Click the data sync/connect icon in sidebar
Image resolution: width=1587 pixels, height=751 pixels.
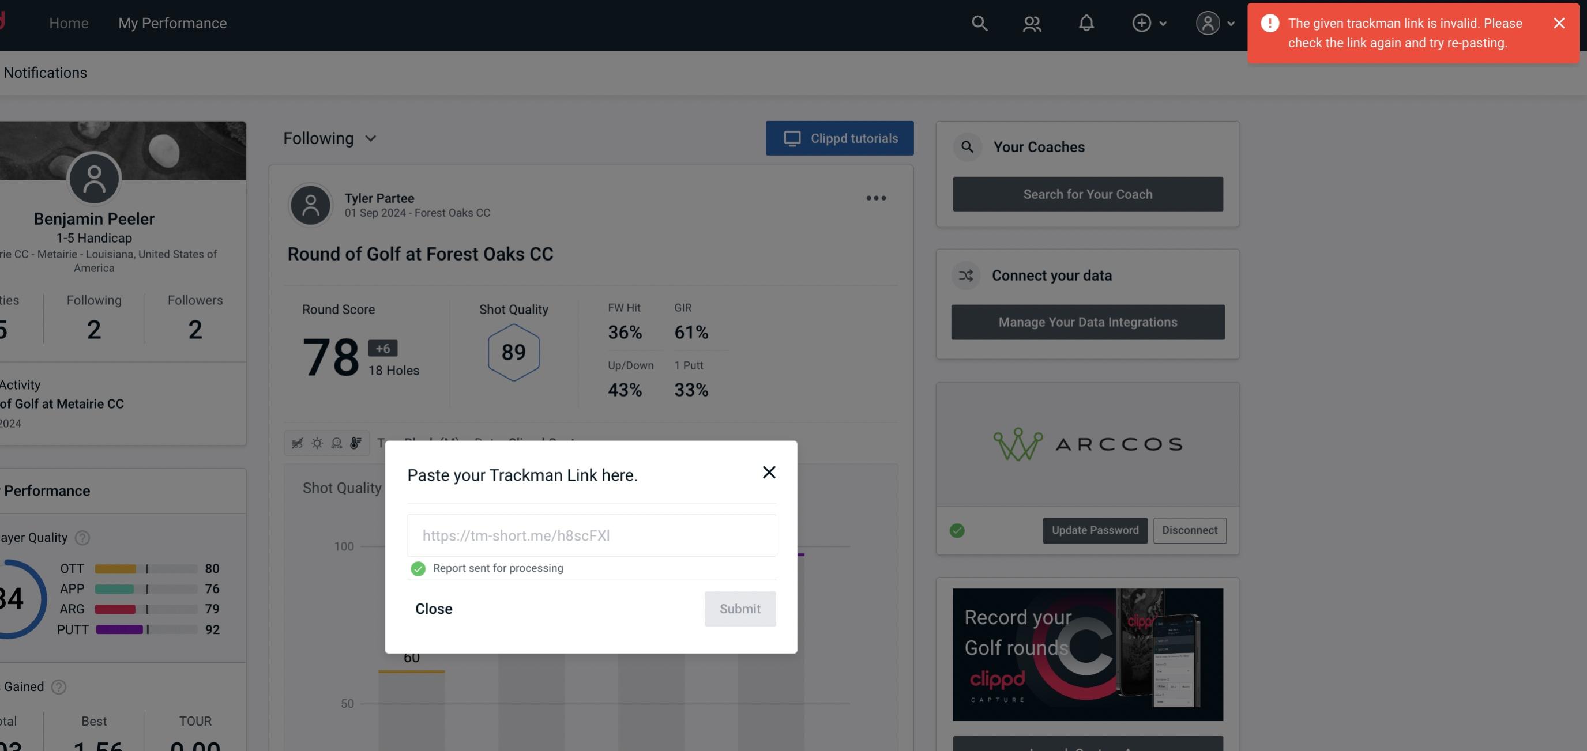click(x=967, y=276)
